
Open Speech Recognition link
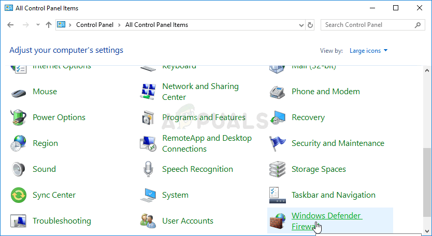[197, 169]
